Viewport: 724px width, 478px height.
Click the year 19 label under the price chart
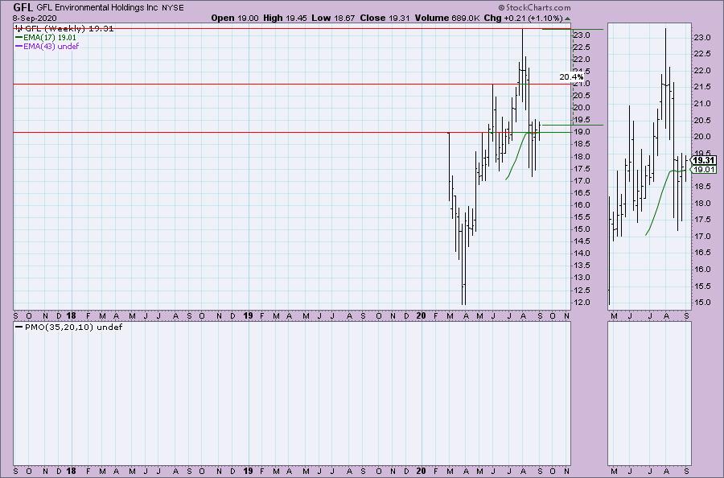pyautogui.click(x=248, y=316)
